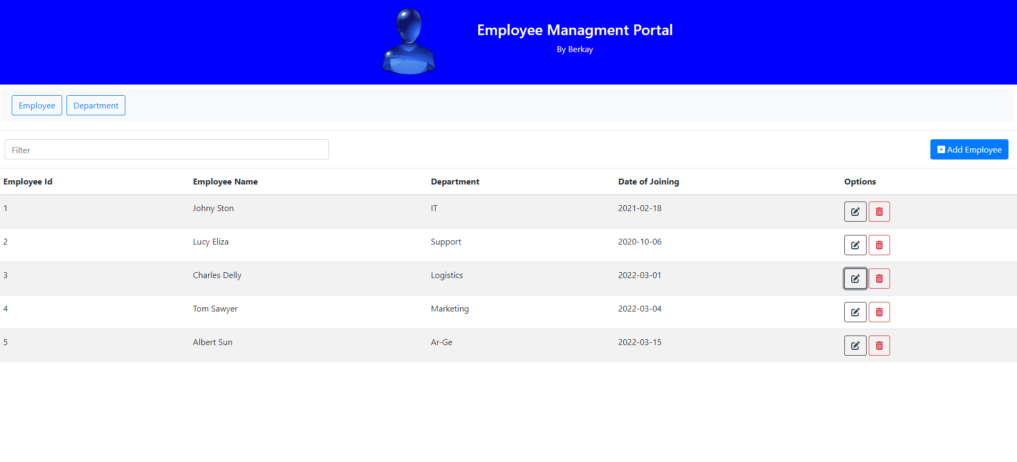Select the Albert Sun name cell
The width and height of the screenshot is (1017, 462).
tap(213, 342)
